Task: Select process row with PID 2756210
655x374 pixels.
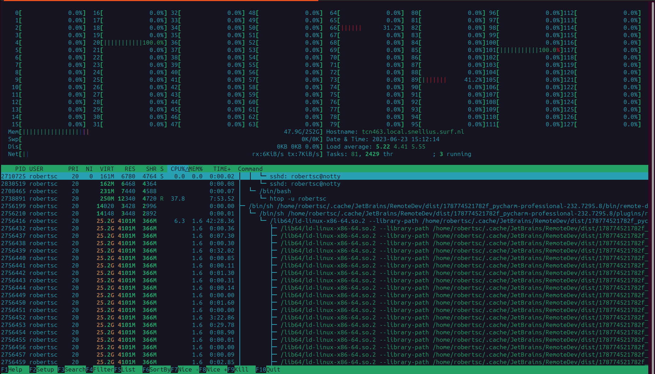Action: (325, 213)
